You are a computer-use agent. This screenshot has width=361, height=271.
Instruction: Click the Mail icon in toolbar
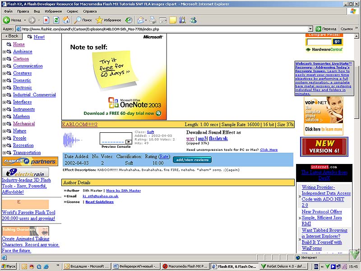coord(141,20)
